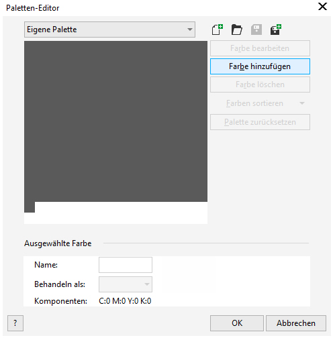Click the Farbe löschen button

pyautogui.click(x=260, y=84)
